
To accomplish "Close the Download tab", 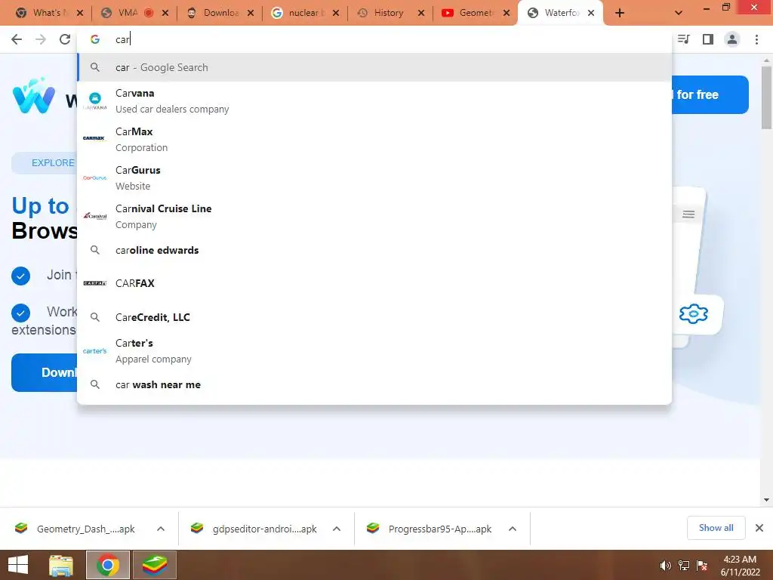I will pyautogui.click(x=251, y=14).
